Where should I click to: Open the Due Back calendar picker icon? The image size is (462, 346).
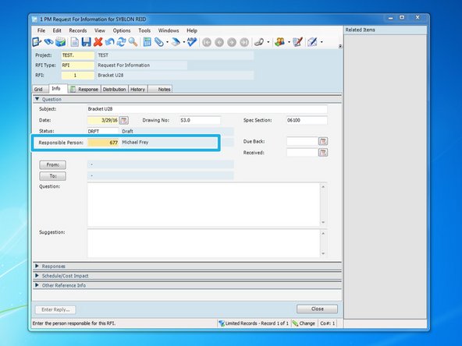tap(323, 141)
